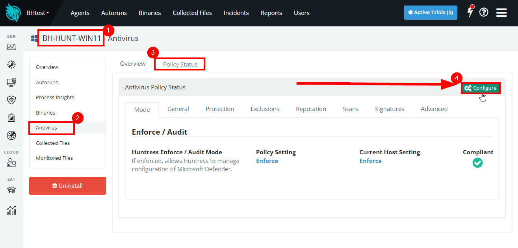Open the EDR hosts monitor icon
Viewport: 518px width, 248px height.
11,82
